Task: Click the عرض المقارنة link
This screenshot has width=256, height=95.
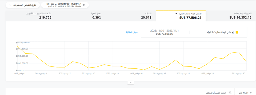Action: coord(132,32)
